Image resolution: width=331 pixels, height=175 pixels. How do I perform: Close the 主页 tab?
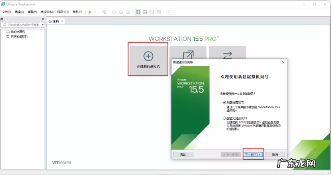[x=62, y=21]
